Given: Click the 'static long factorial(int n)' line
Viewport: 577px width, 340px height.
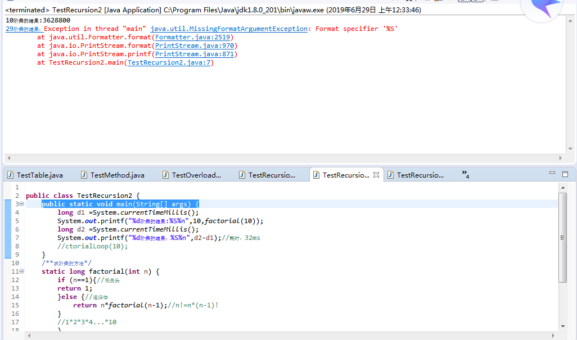Looking at the screenshot, I should coord(101,271).
